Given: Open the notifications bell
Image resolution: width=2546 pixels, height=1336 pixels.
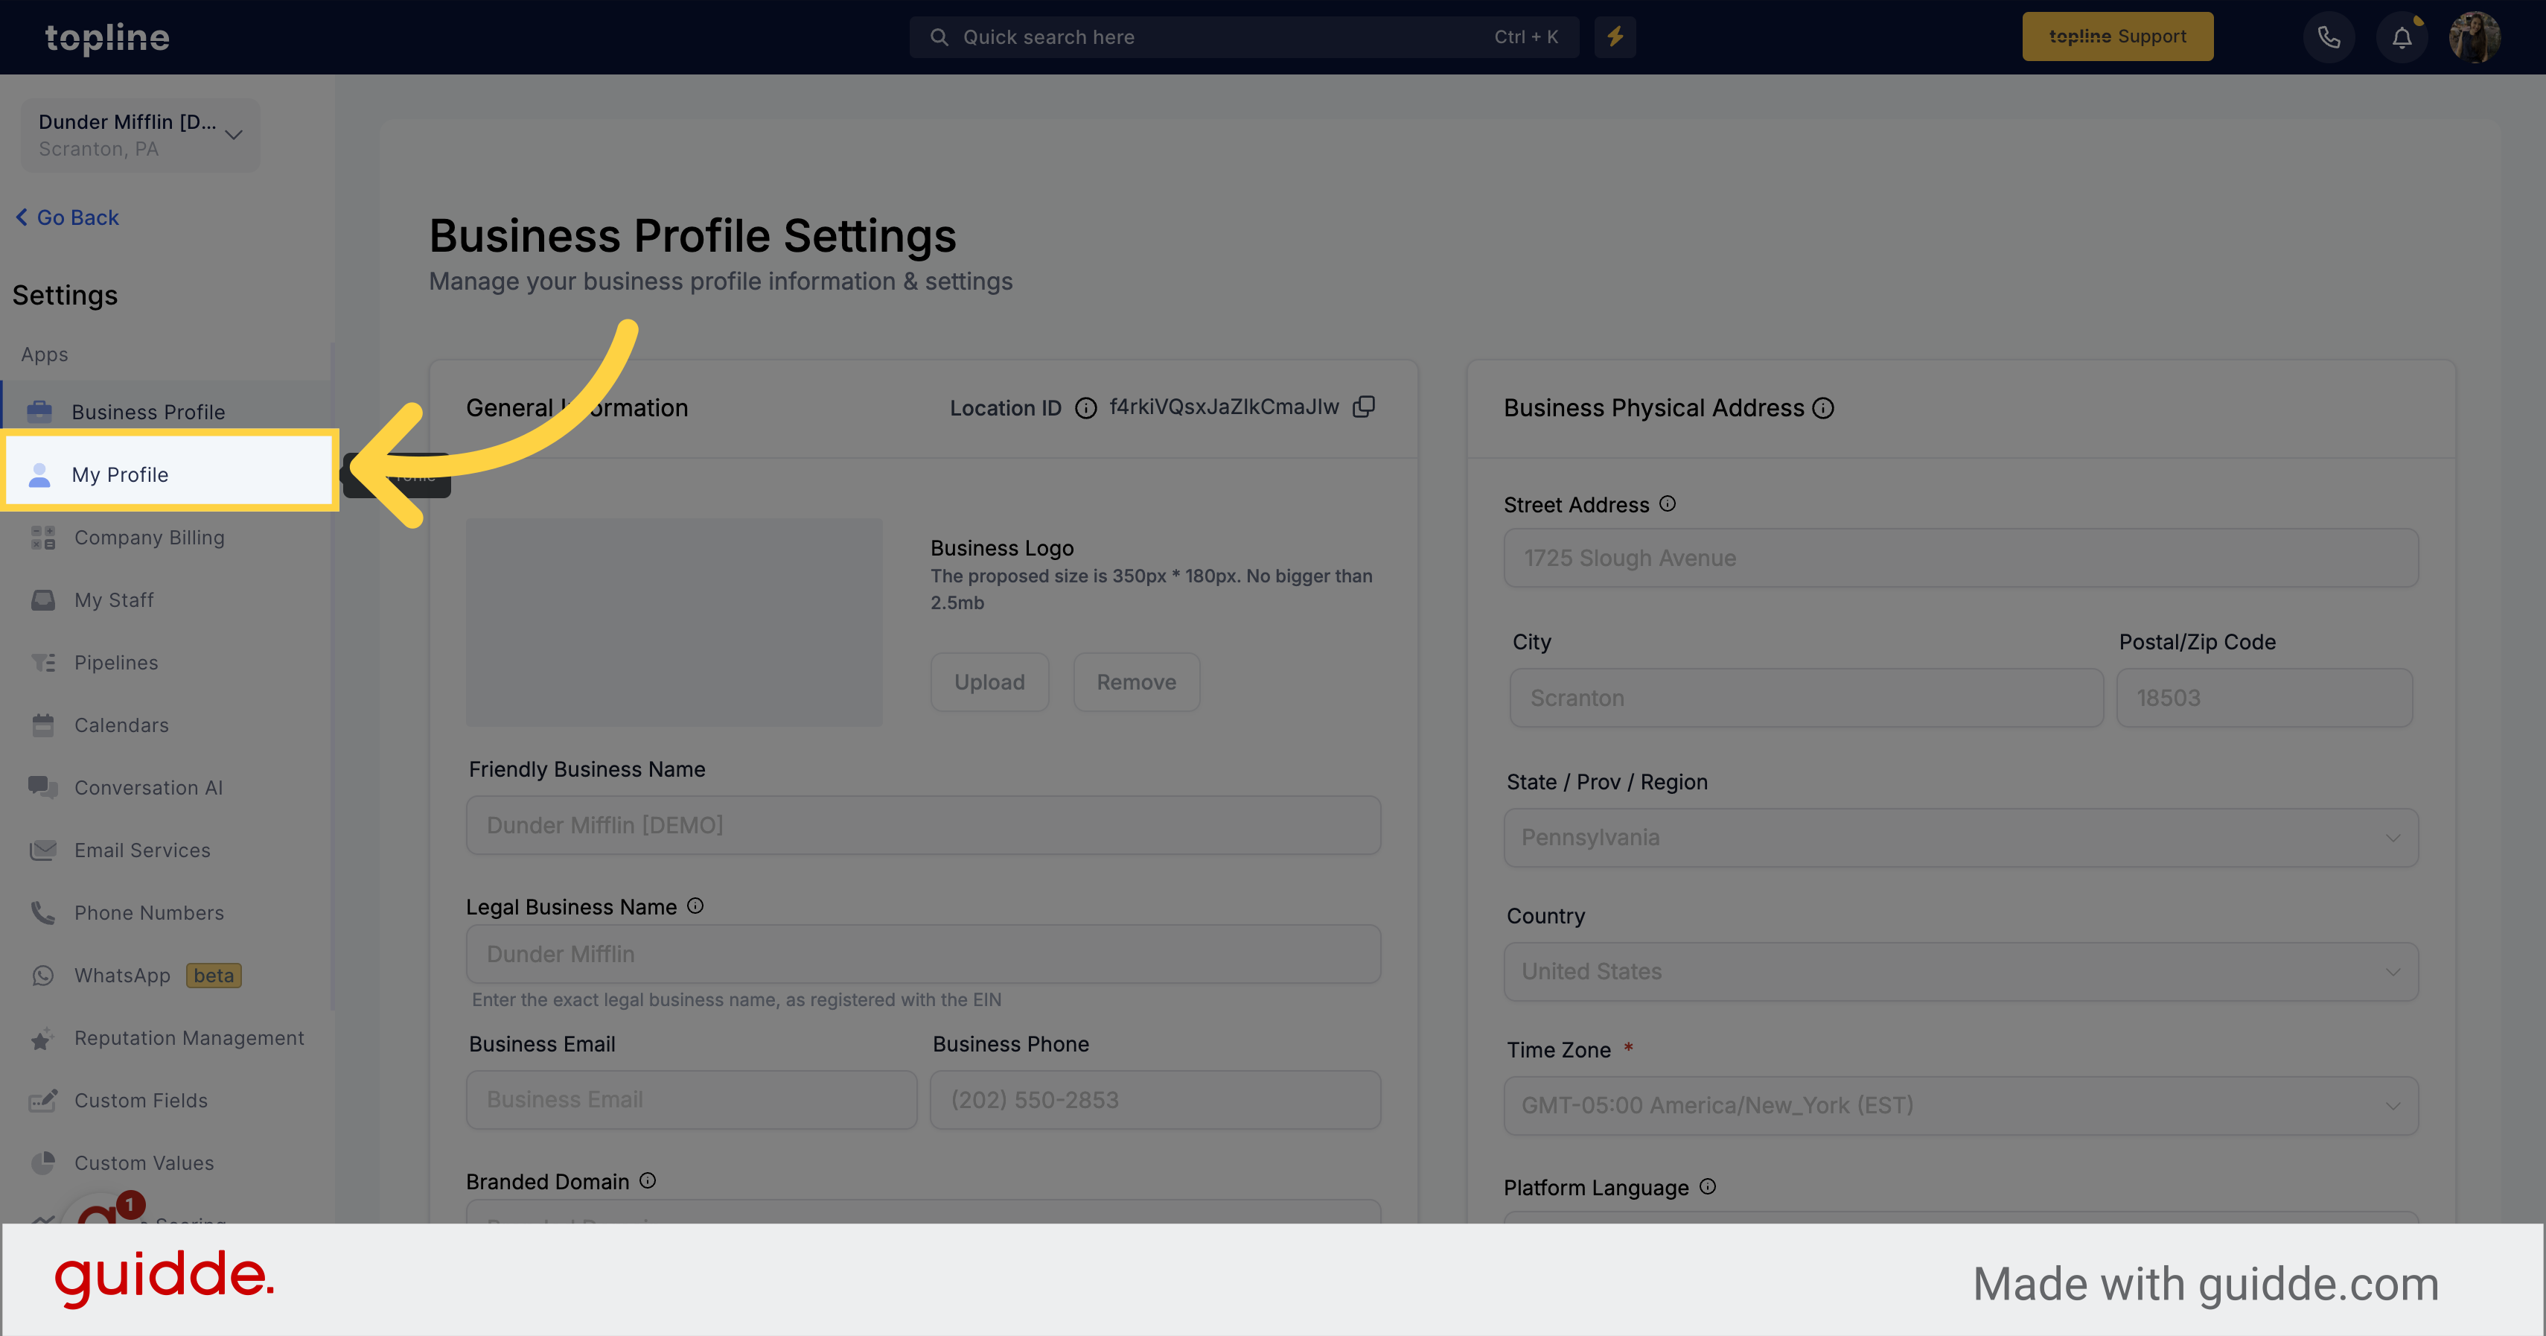Looking at the screenshot, I should [2402, 37].
